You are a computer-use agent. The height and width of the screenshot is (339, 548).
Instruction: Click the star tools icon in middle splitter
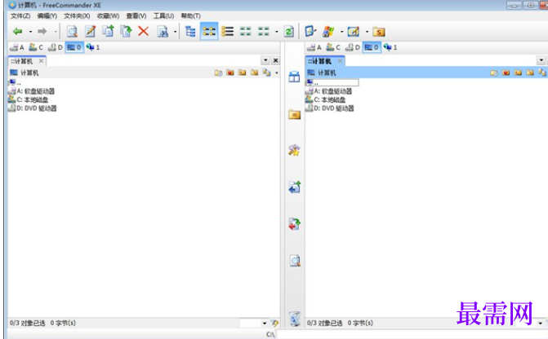294,150
